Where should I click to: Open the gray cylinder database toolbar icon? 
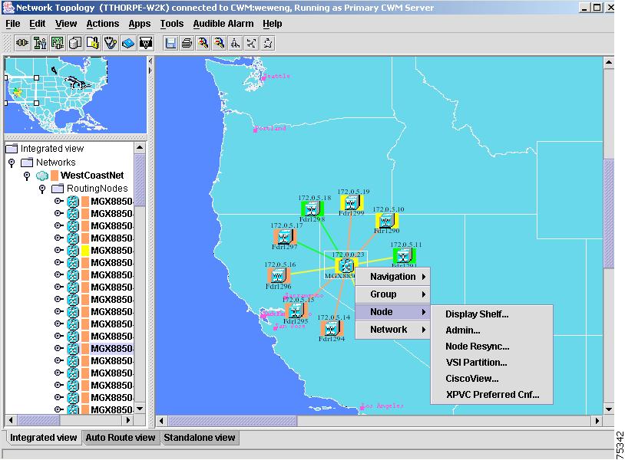tap(75, 43)
